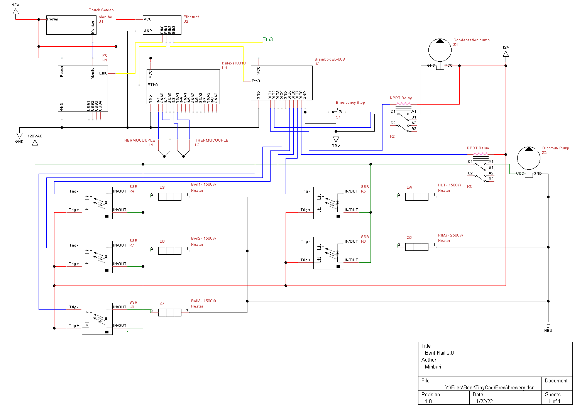Click the green Eth3 net label
This screenshot has width=577, height=409.
click(x=267, y=39)
